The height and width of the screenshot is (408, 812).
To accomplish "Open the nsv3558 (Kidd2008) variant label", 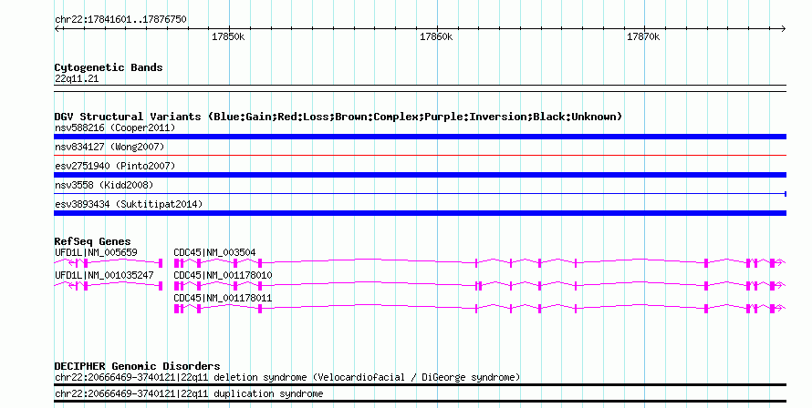I will 104,185.
